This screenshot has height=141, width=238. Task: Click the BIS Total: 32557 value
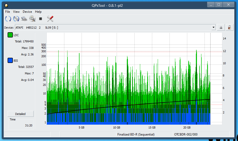[26, 67]
